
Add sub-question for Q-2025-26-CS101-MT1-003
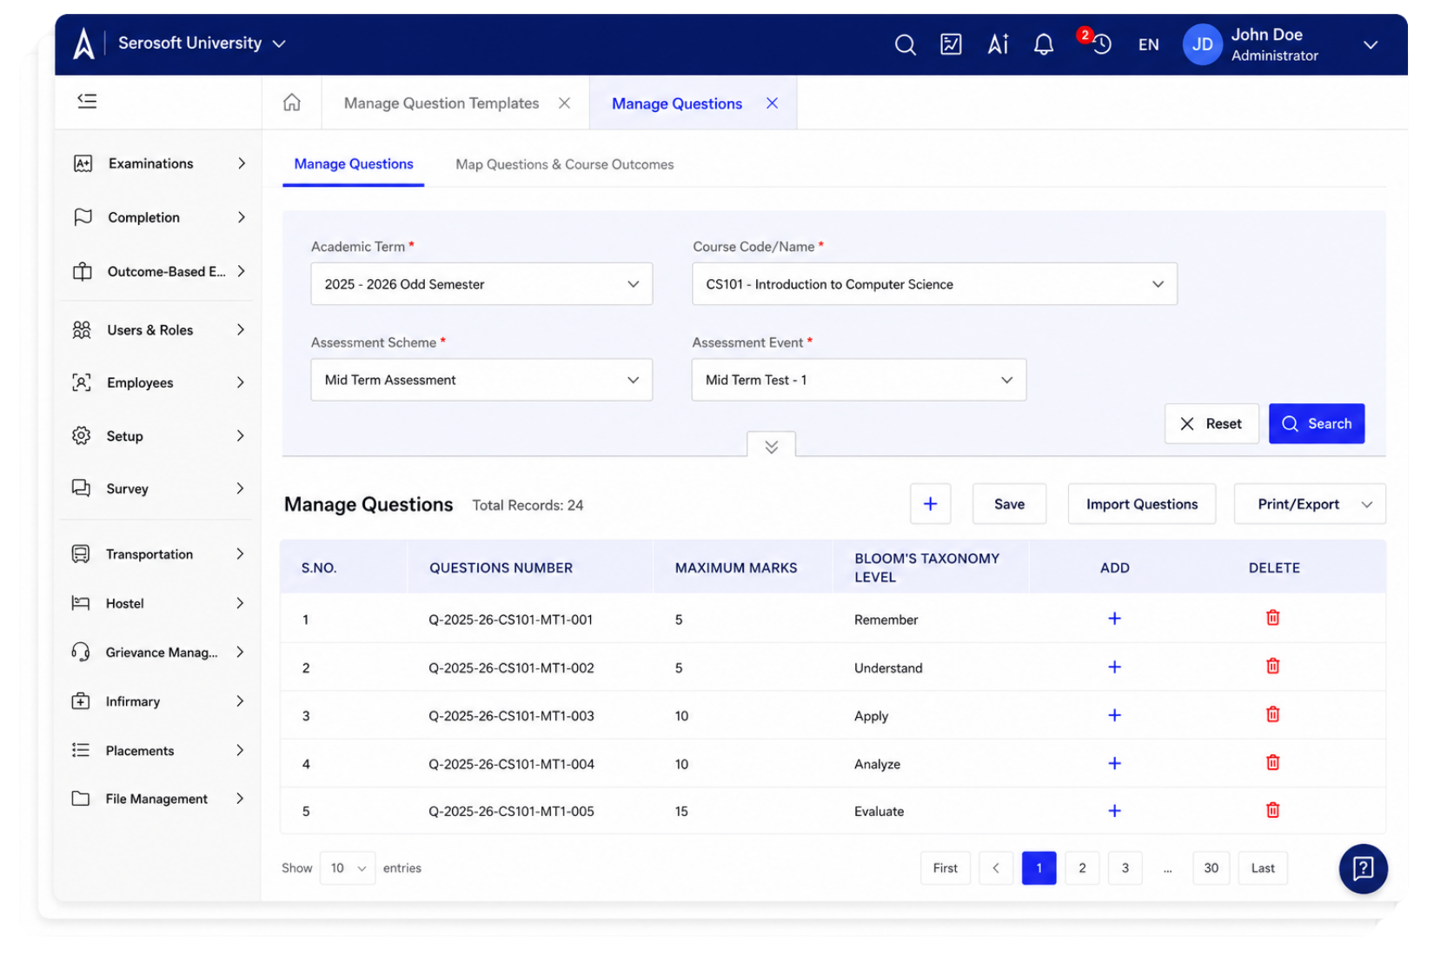(x=1114, y=715)
